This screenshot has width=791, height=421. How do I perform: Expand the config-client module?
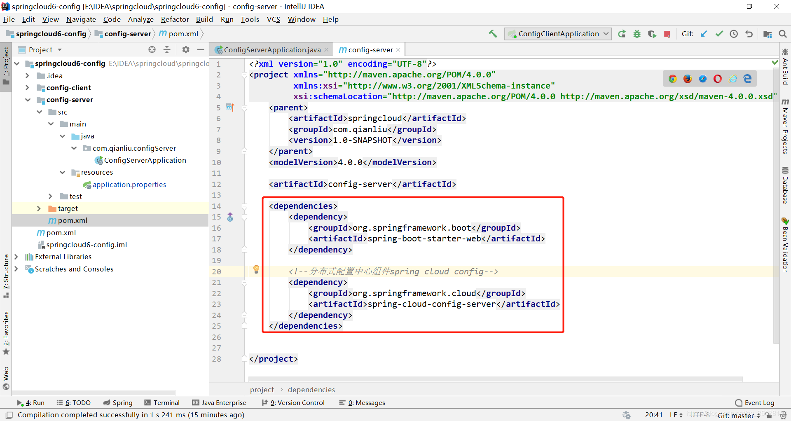(27, 88)
